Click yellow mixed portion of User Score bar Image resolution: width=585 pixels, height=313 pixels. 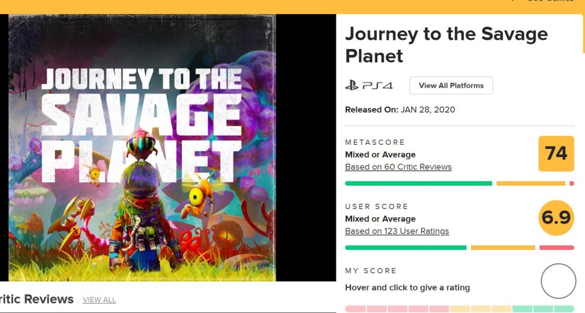(x=503, y=248)
